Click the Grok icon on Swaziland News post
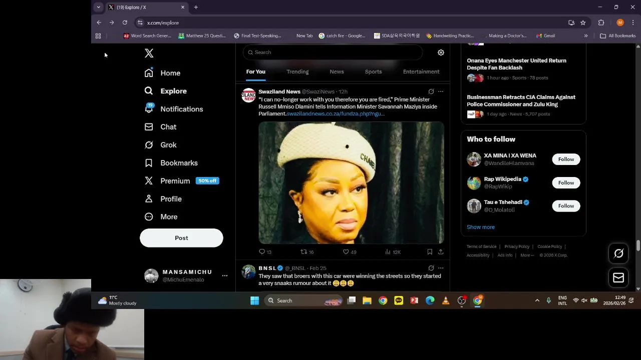This screenshot has height=360, width=641. 431,91
